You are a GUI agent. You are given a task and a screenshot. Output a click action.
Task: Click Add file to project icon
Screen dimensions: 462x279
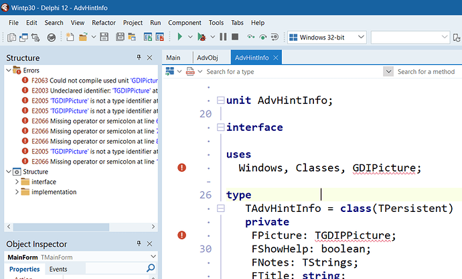tap(147, 37)
